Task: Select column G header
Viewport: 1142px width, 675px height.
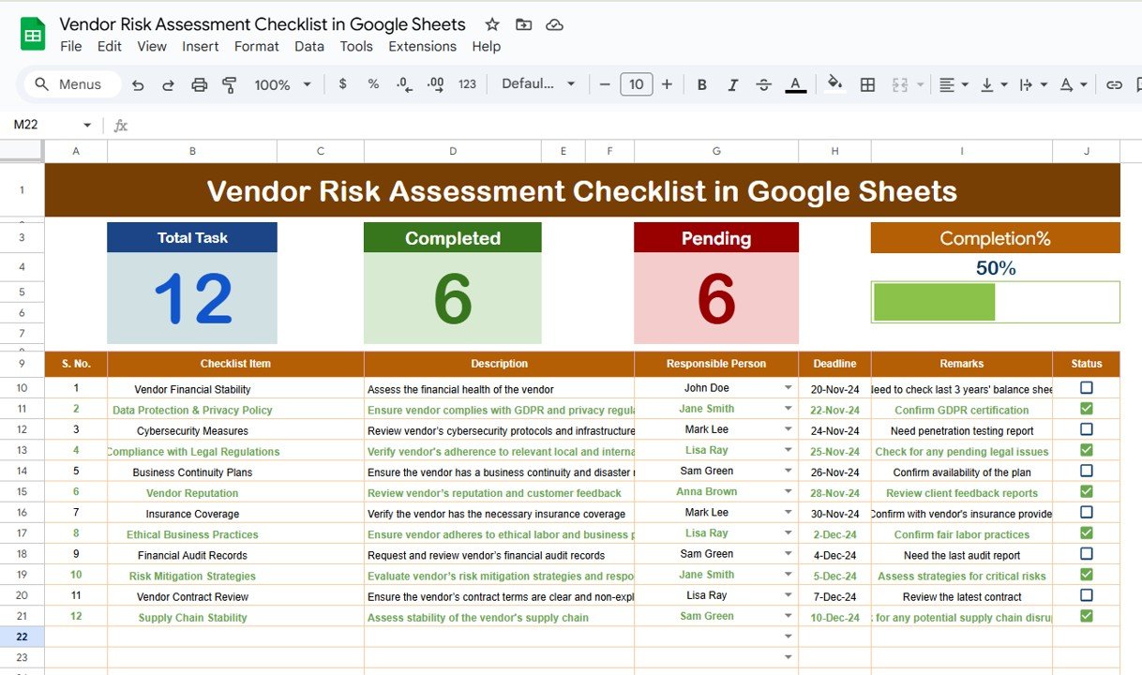Action: [x=716, y=151]
